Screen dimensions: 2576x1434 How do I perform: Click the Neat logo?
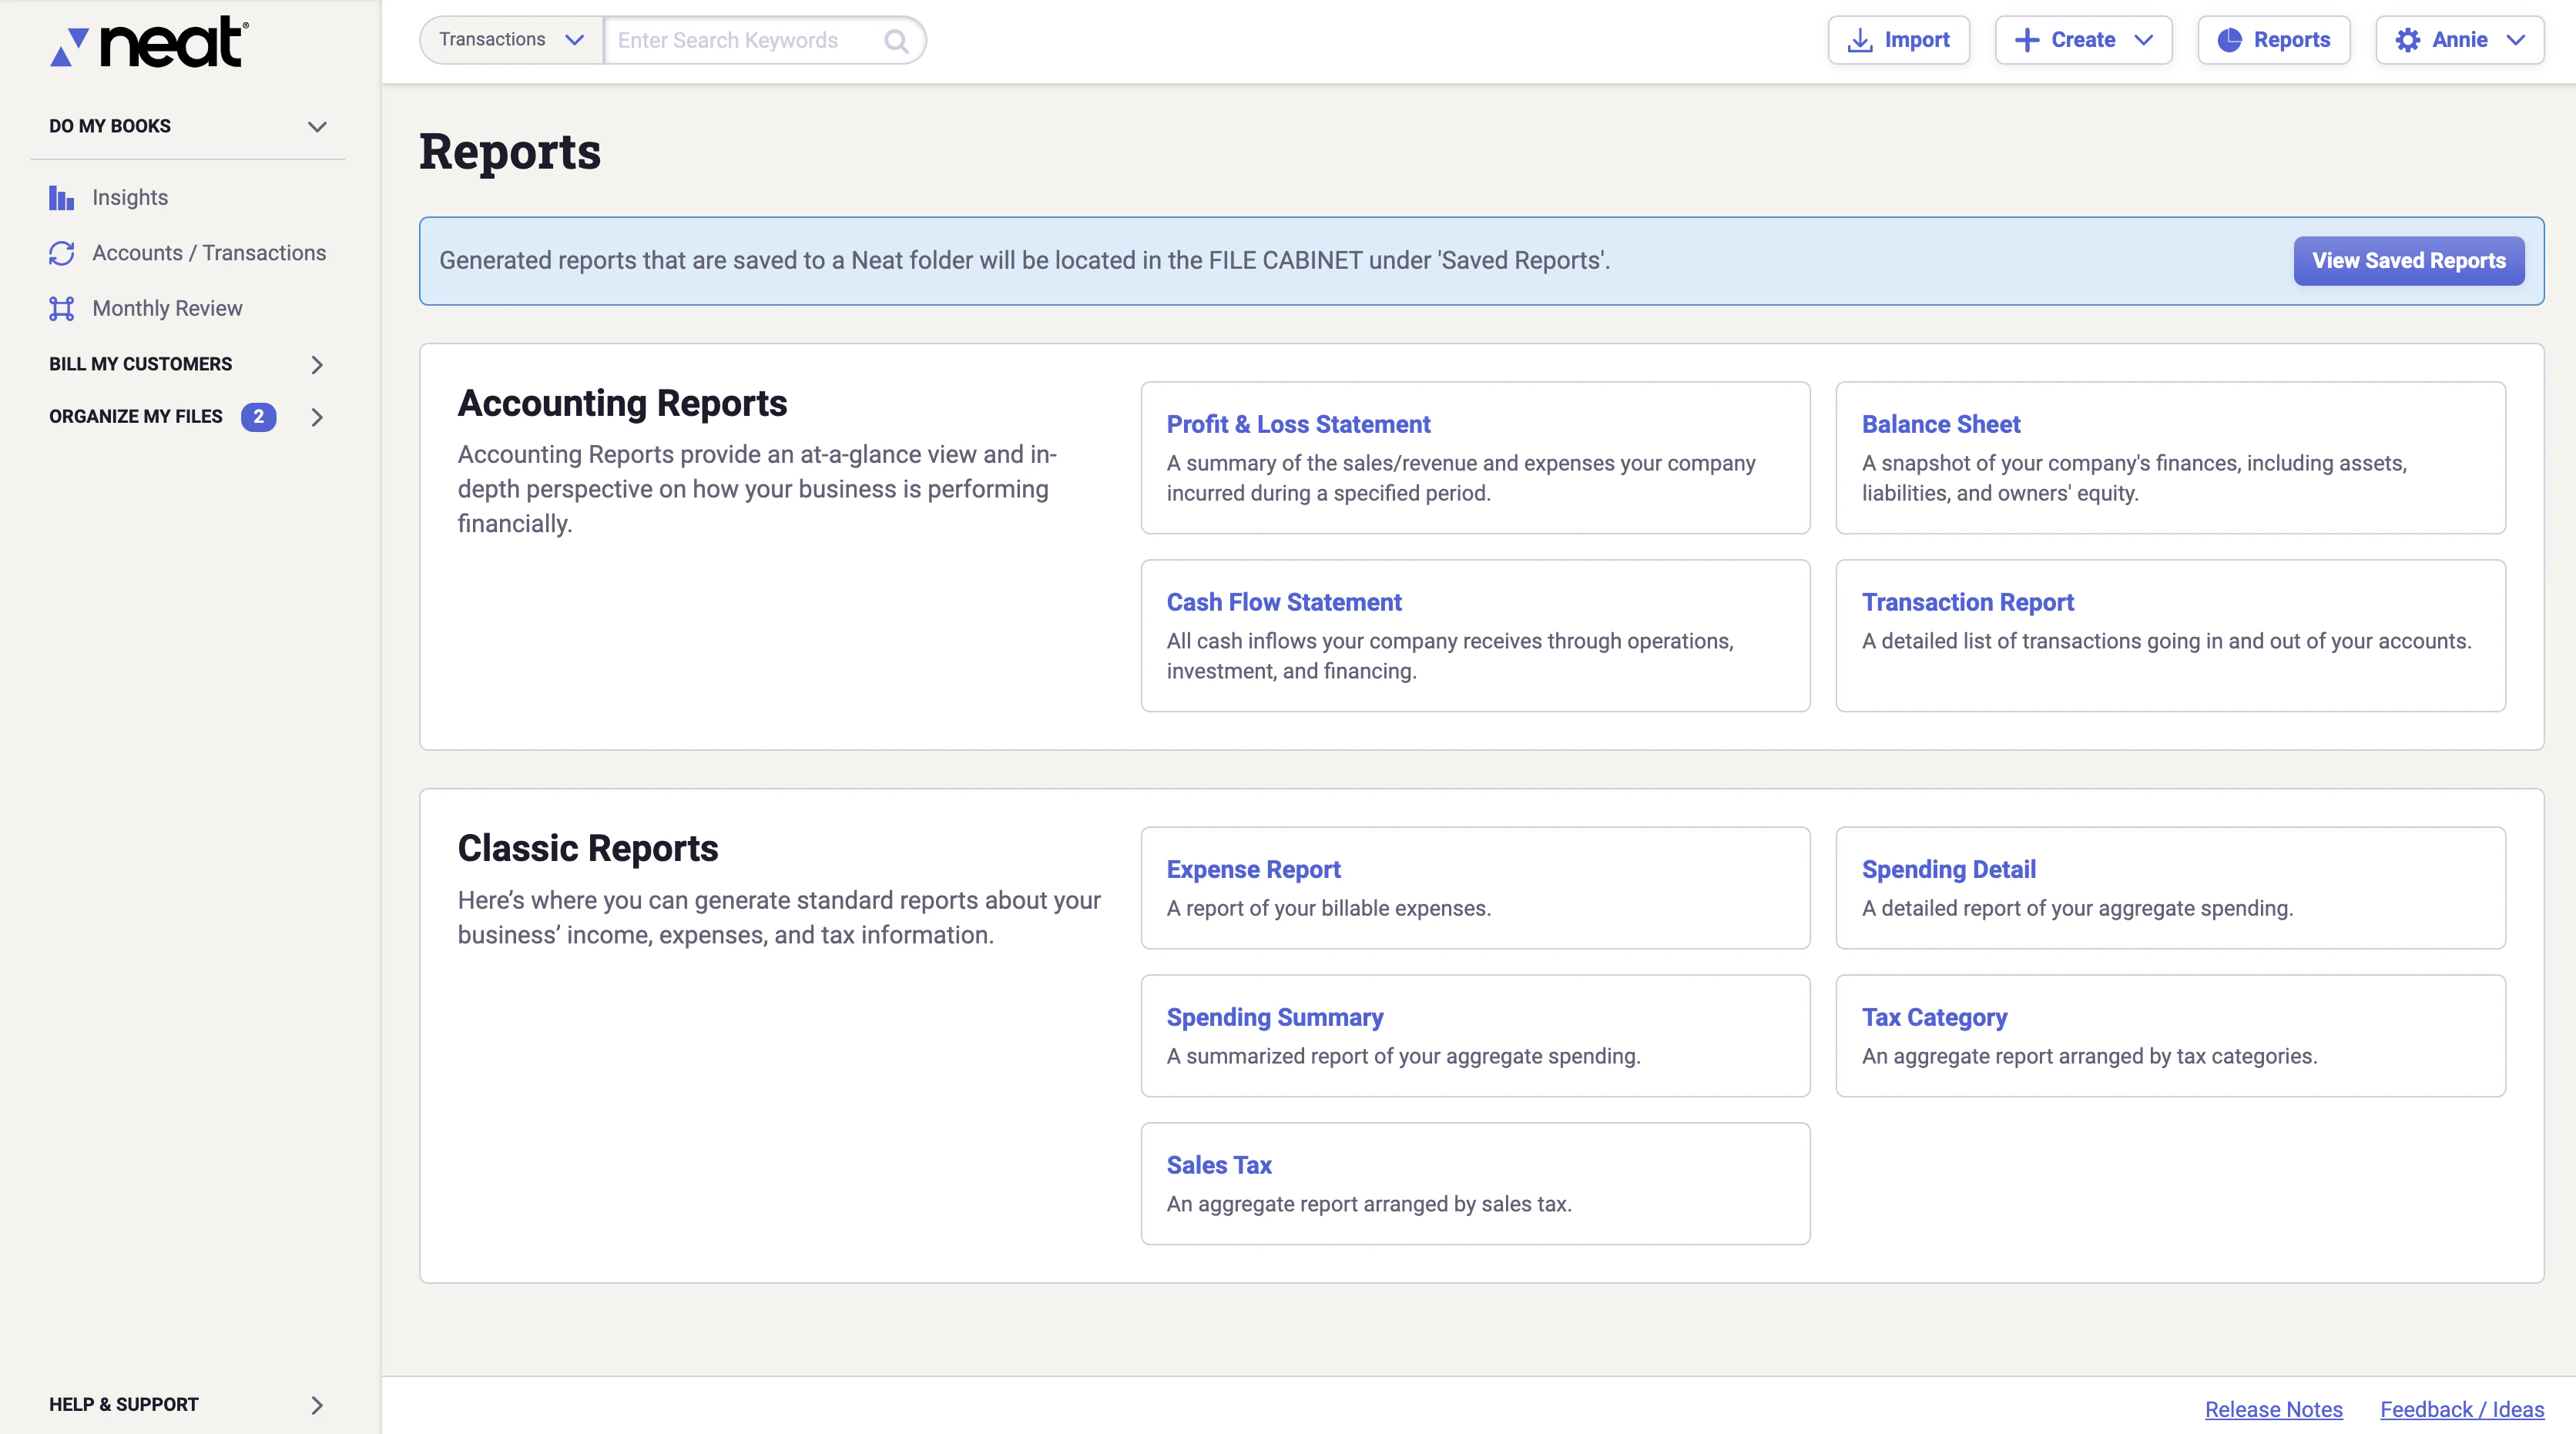click(x=150, y=42)
